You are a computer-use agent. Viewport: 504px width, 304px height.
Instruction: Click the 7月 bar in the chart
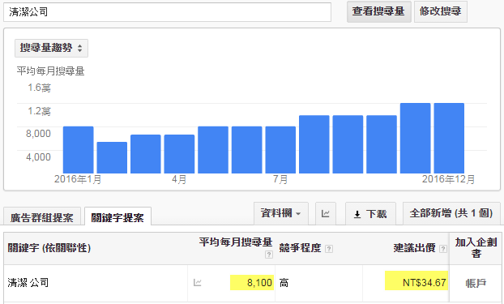coord(280,150)
